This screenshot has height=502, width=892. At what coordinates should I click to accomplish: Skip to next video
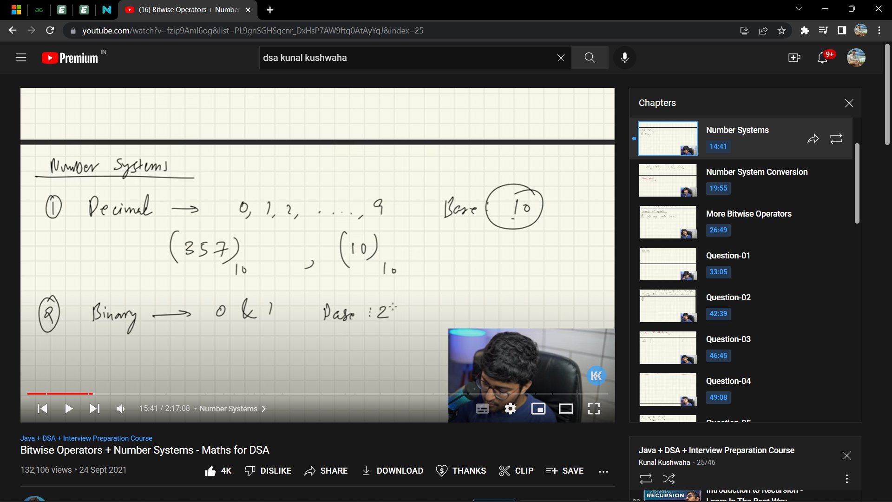click(x=94, y=409)
